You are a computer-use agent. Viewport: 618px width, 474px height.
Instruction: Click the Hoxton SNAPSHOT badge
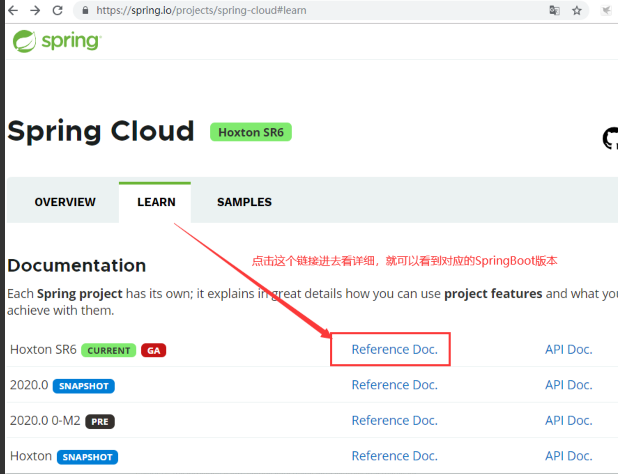pos(87,457)
